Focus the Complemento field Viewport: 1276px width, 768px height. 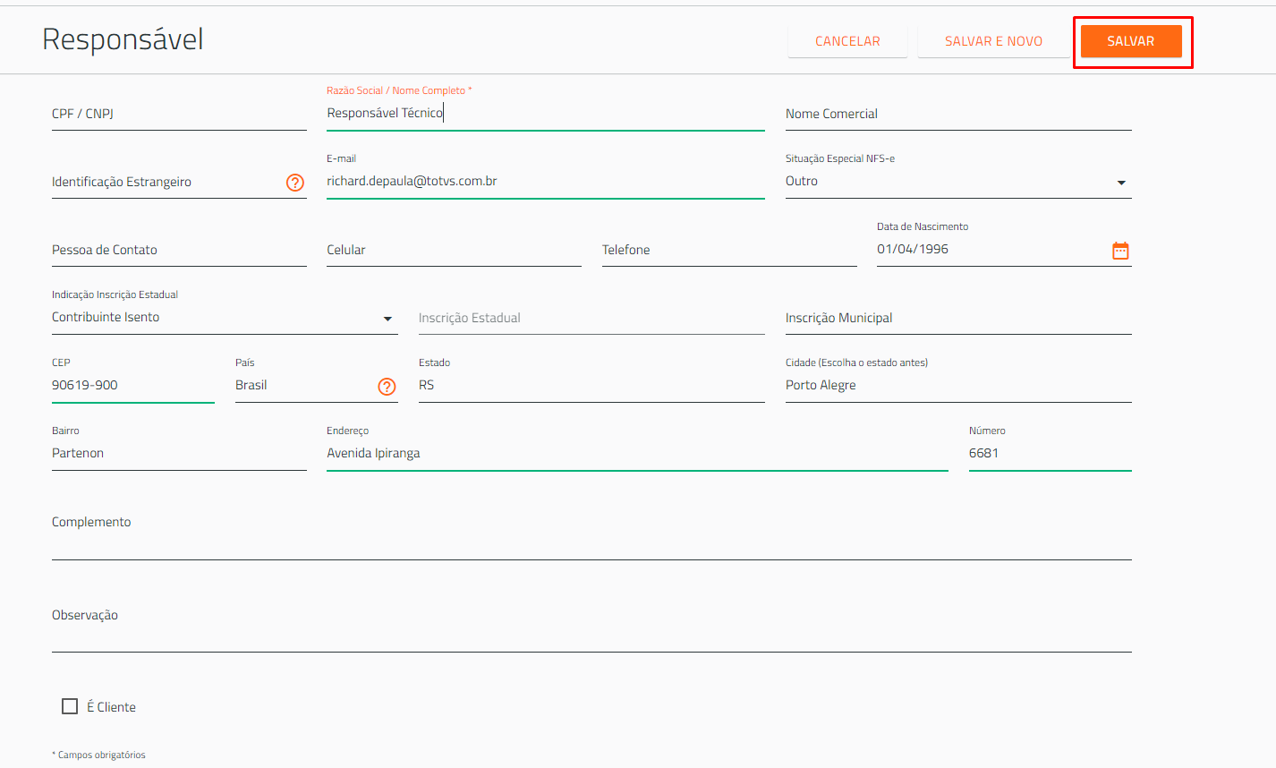(591, 534)
